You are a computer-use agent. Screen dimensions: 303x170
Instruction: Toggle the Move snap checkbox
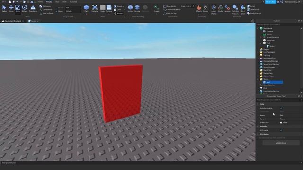click(56, 11)
